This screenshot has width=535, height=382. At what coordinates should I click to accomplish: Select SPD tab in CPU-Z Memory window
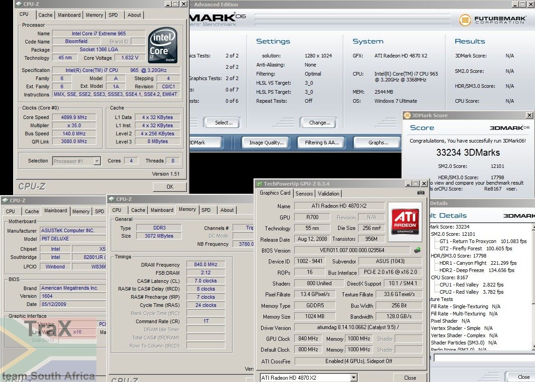(x=206, y=210)
